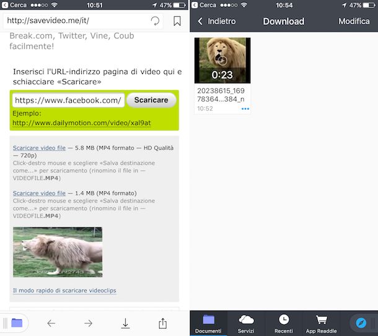Select the video file name 20238615_169
The height and width of the screenshot is (336, 378).
(221, 94)
